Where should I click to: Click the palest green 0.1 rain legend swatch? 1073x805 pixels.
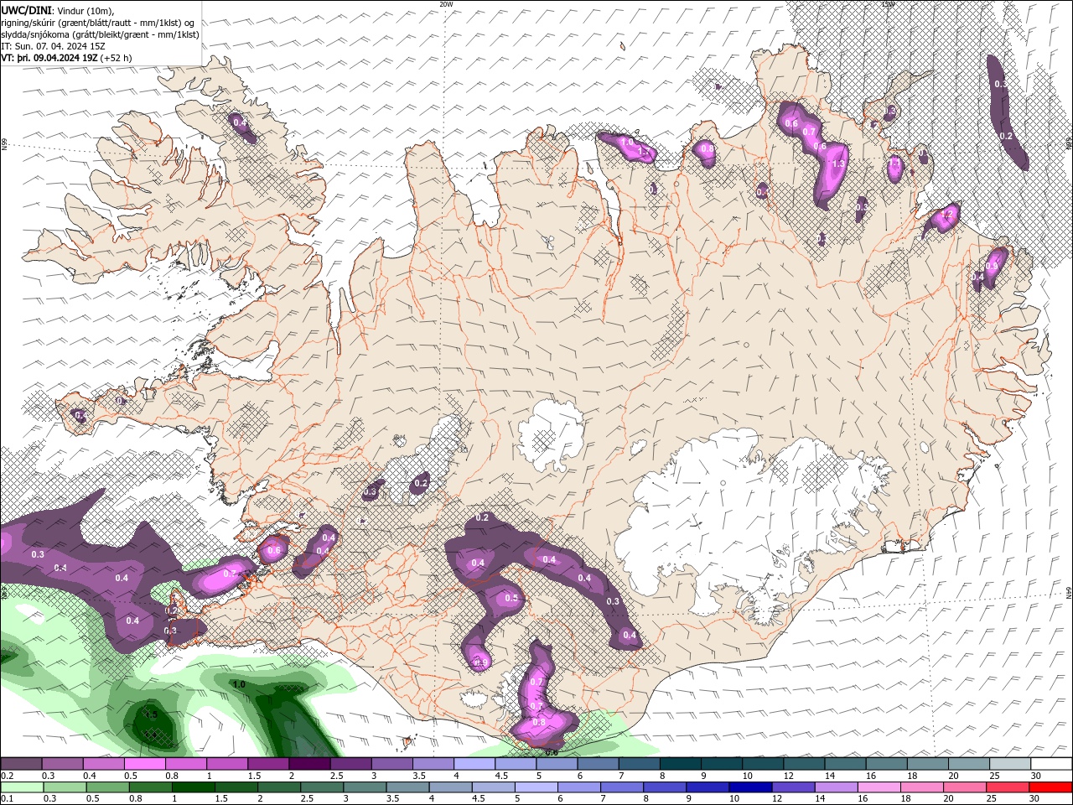click(x=22, y=787)
